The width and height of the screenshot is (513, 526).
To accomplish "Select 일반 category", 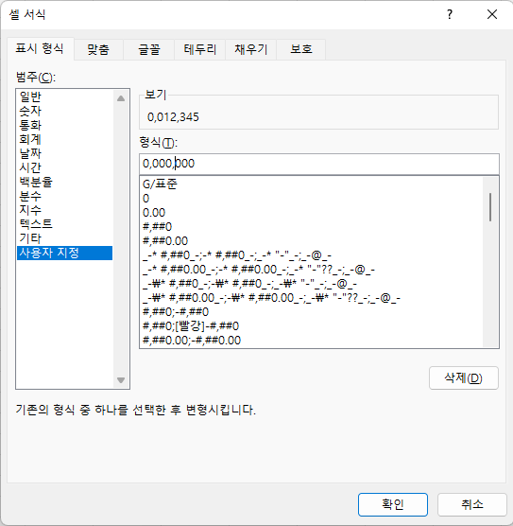I will 64,96.
